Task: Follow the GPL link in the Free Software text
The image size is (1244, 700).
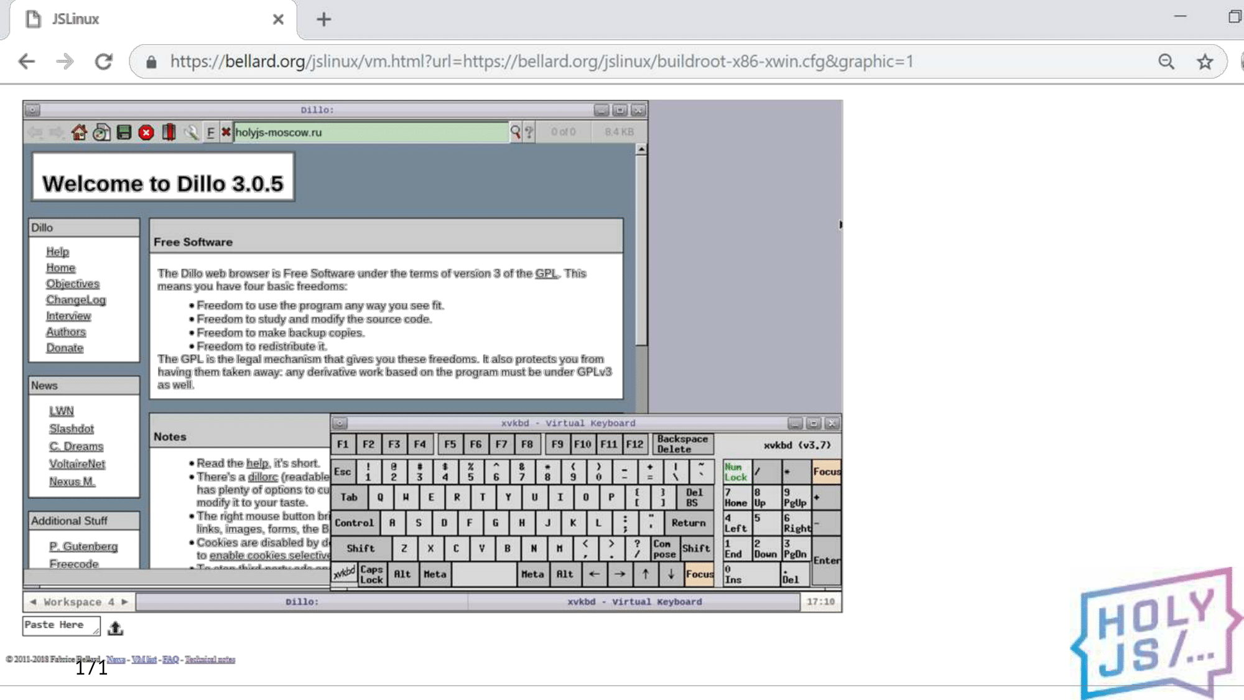Action: (546, 273)
